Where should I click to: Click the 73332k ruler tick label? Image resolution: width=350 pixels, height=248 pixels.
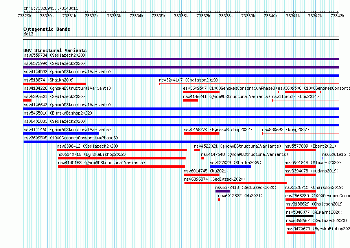pyautogui.click(x=92, y=16)
